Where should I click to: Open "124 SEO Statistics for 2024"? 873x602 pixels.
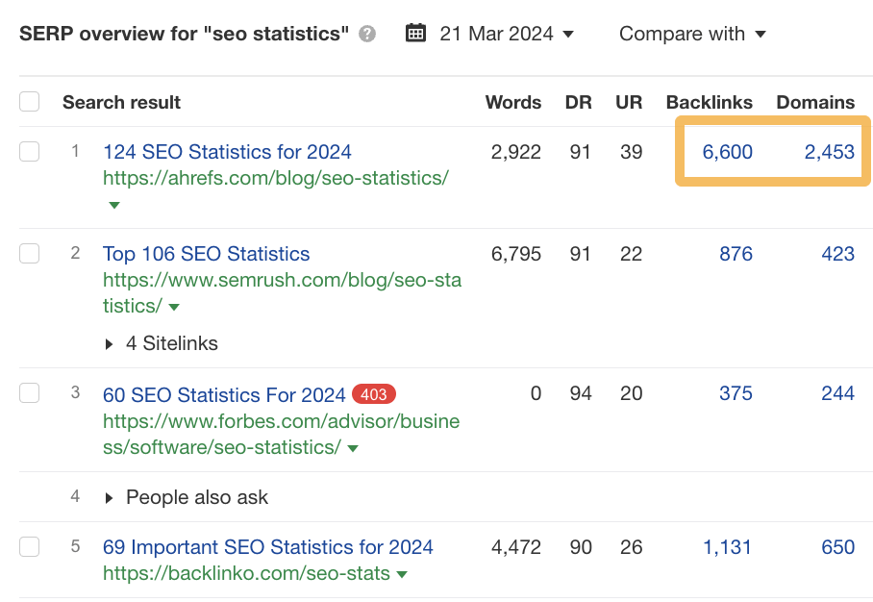click(x=227, y=151)
